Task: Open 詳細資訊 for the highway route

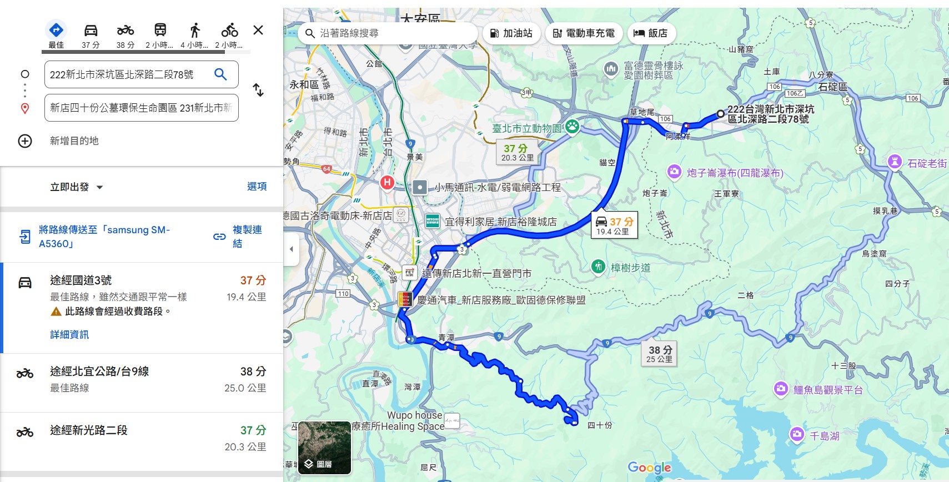Action: [x=69, y=334]
